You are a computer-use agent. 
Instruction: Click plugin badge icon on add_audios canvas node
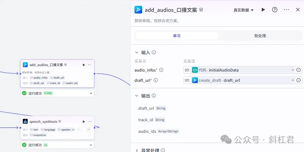[66, 65]
